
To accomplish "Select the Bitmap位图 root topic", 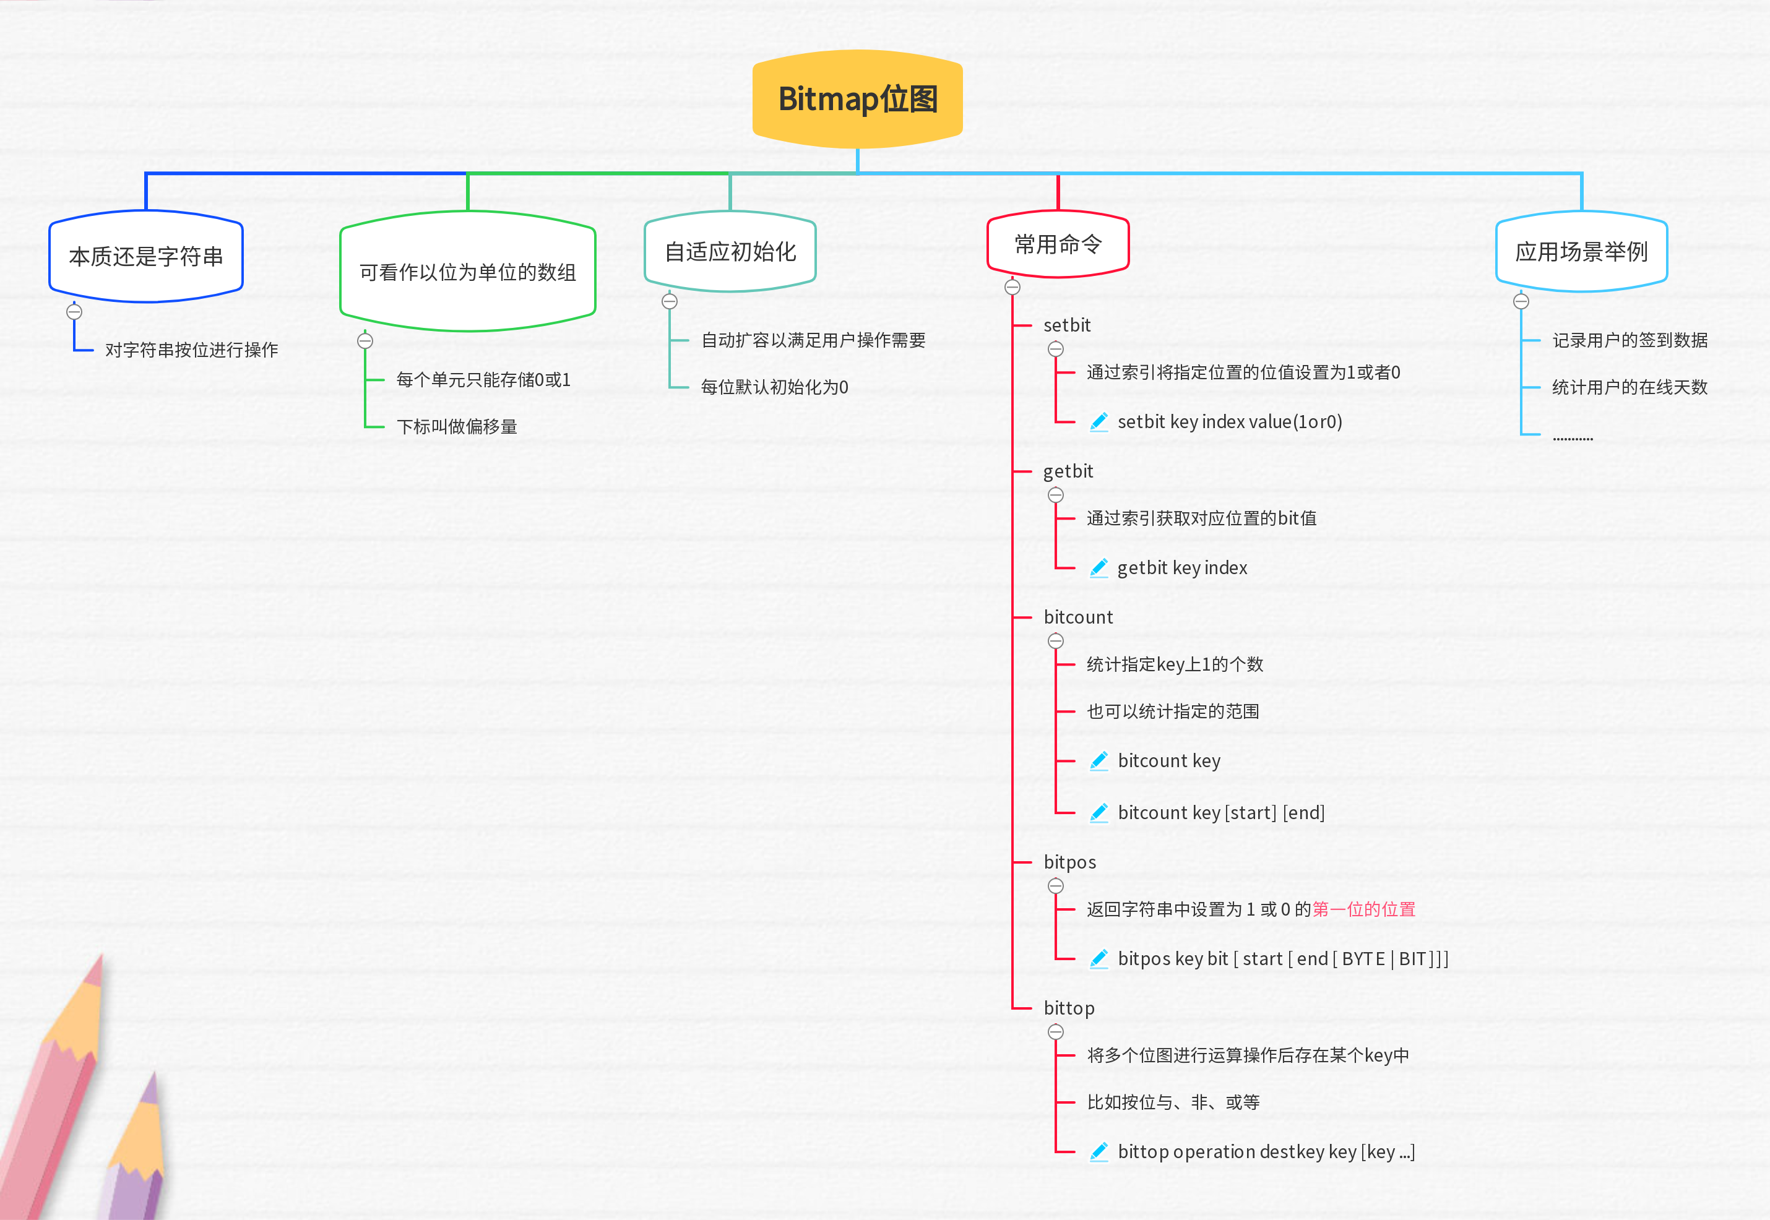I will [x=857, y=100].
